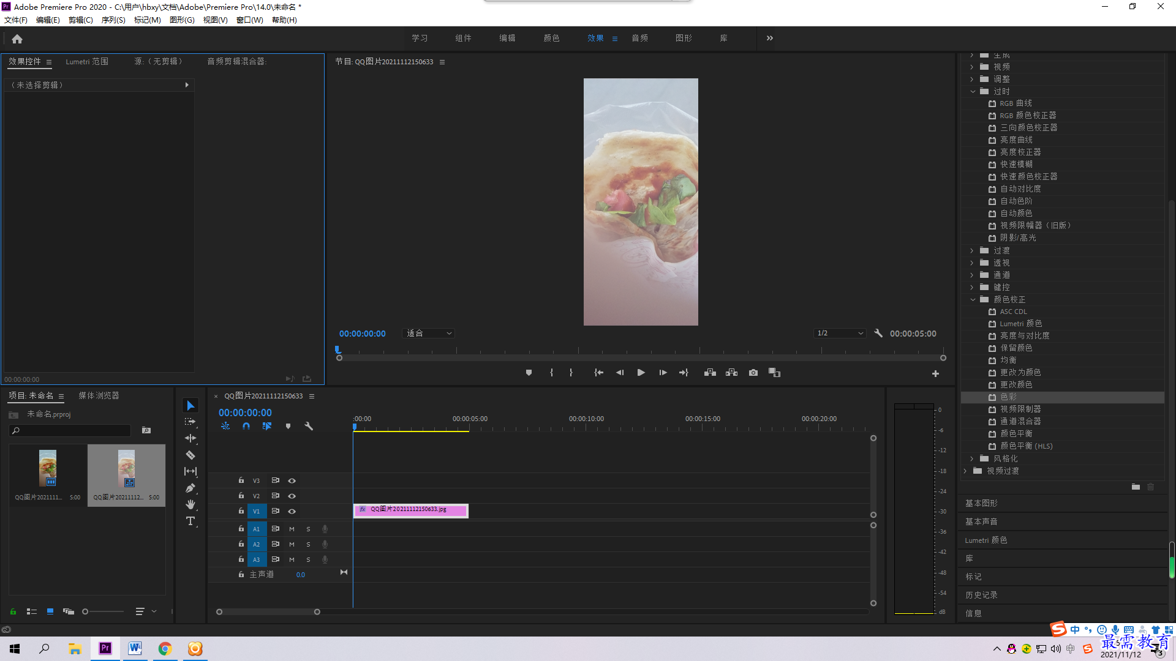The height and width of the screenshot is (661, 1176).
Task: Toggle A1 track targeting
Action: [257, 529]
